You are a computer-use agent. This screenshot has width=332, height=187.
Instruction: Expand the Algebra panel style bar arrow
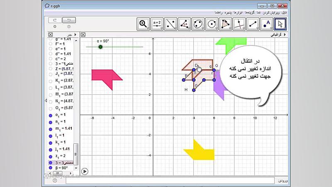coord(76,34)
